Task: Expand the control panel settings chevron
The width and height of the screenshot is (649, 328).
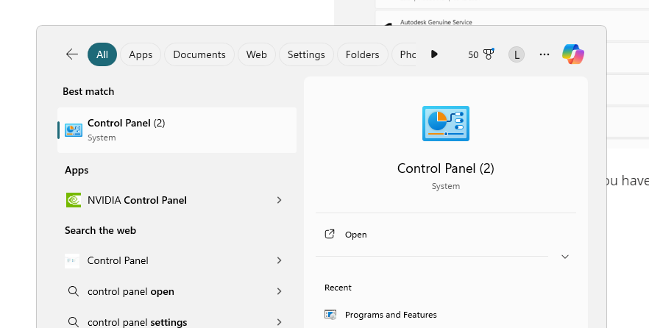Action: pyautogui.click(x=280, y=322)
